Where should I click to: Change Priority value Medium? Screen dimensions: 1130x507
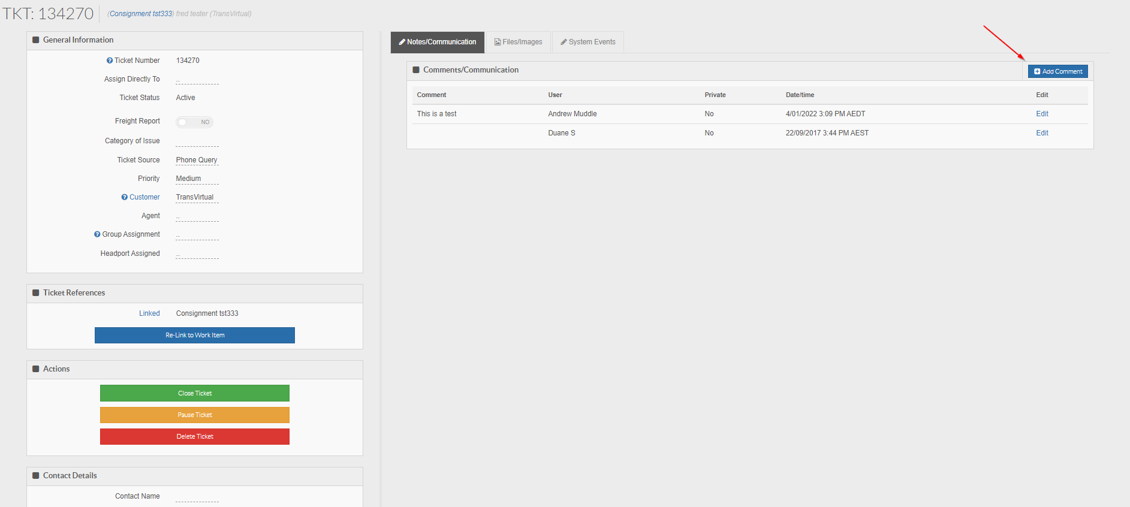pyautogui.click(x=197, y=179)
